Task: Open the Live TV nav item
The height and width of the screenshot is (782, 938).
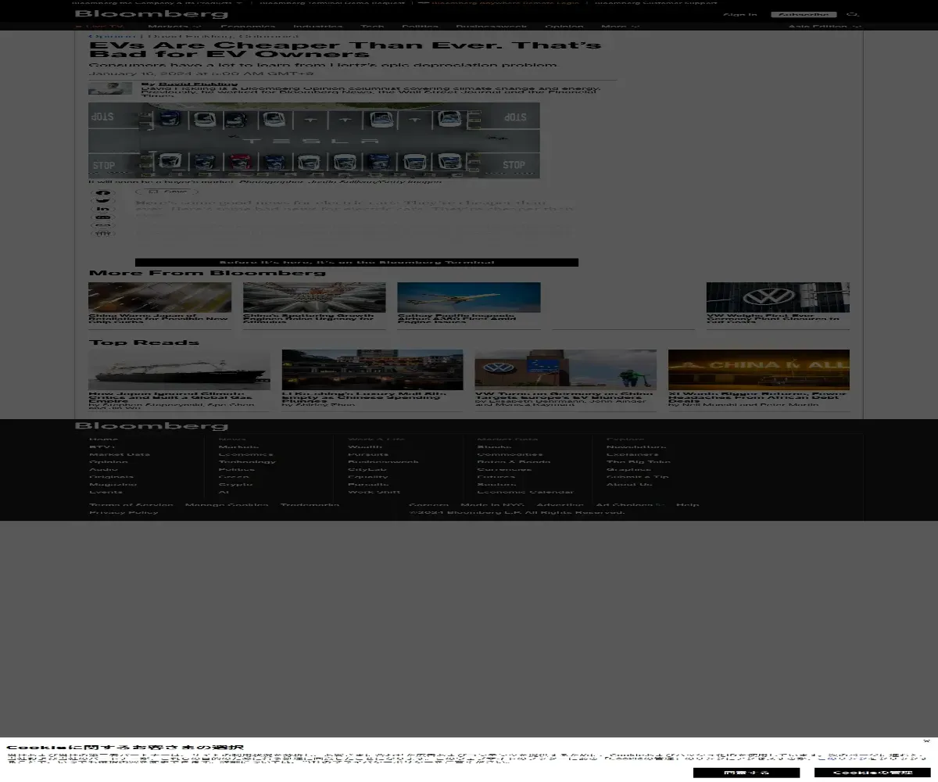Action: [x=99, y=27]
